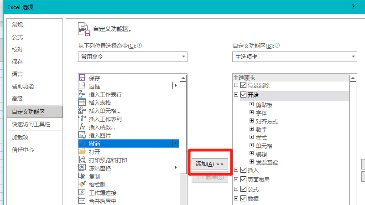
Task: Select the Format Painter (格式刷) icon
Action: tap(82, 184)
